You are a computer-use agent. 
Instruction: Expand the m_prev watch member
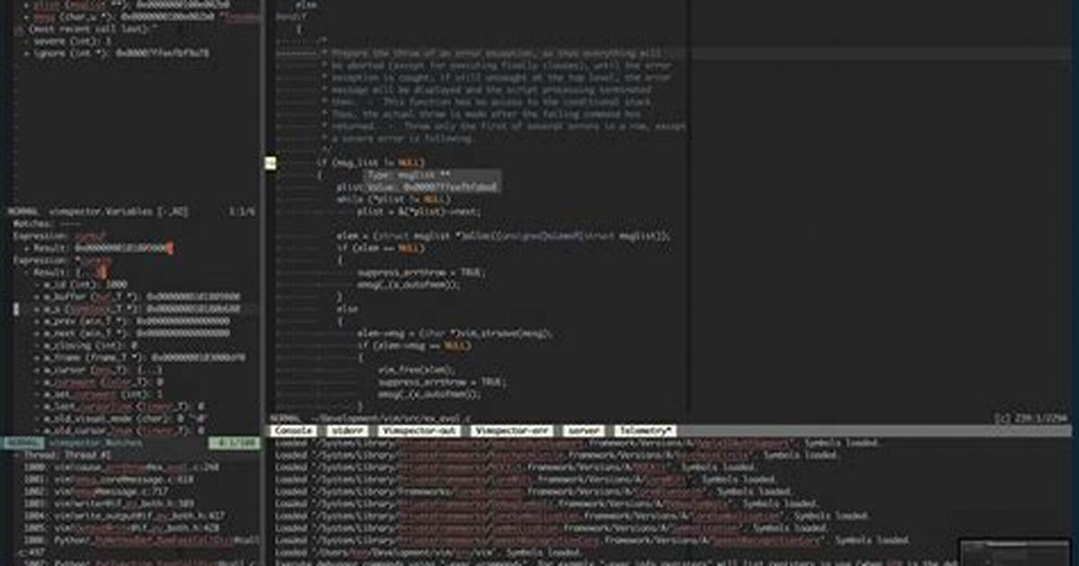click(38, 322)
